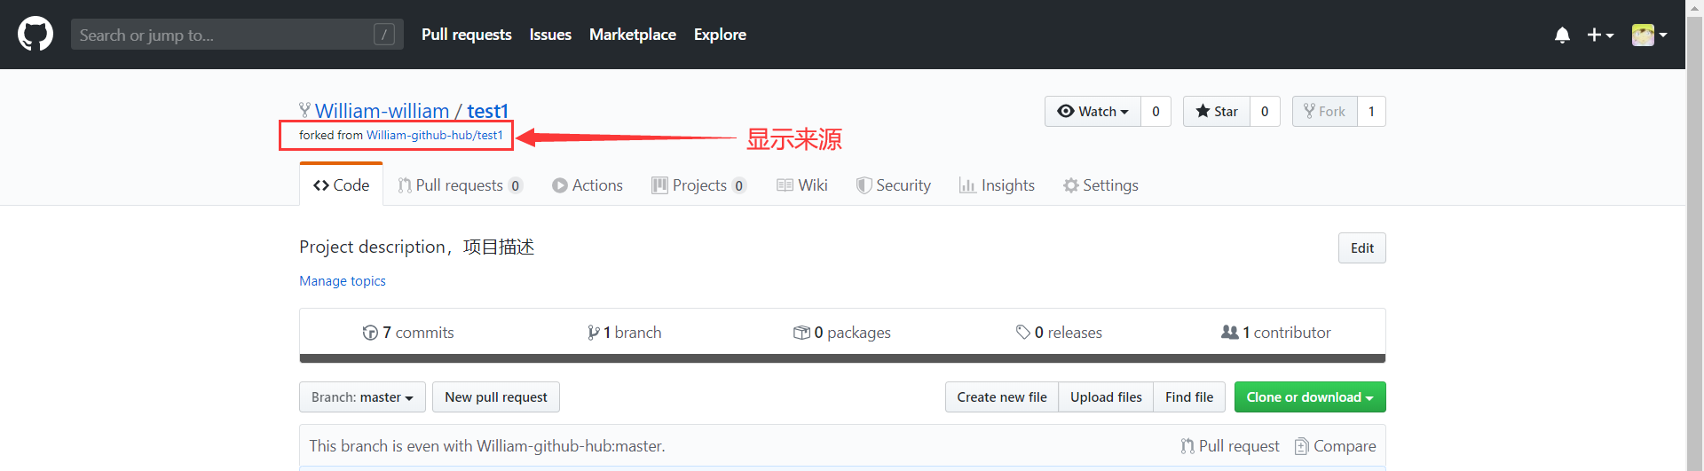This screenshot has width=1704, height=471.
Task: Open the Projects tab
Action: [x=698, y=184]
